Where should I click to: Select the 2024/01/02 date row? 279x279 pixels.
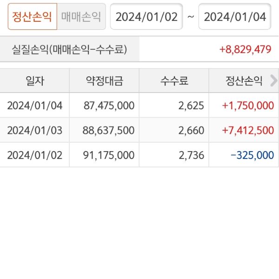coord(35,155)
